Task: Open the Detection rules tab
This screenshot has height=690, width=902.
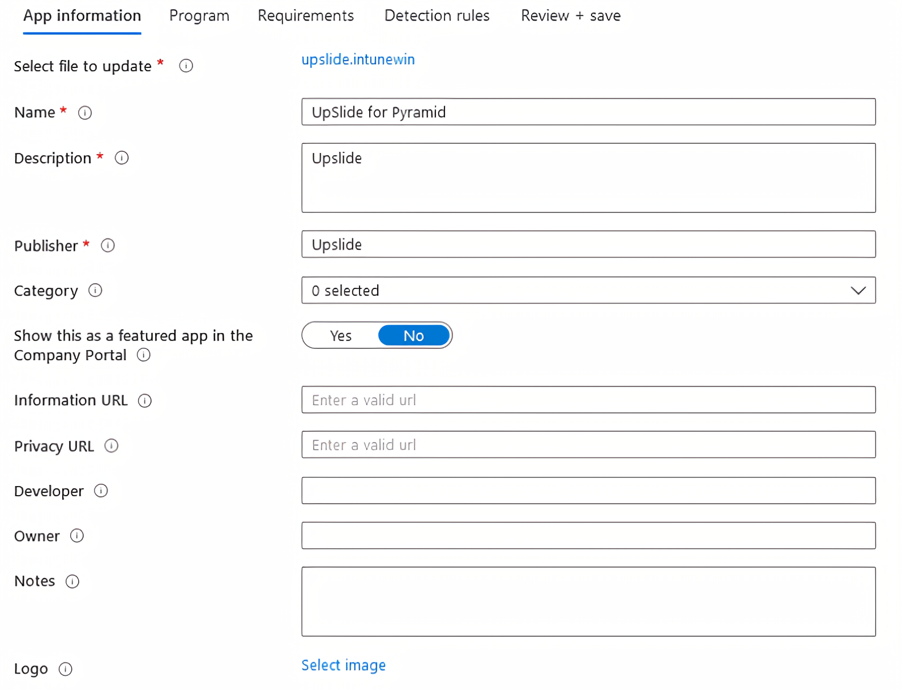Action: point(437,16)
